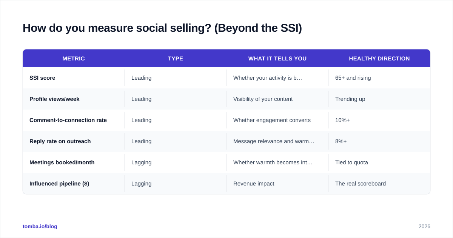
Task: Click 'Whether warmth becomes int…' cell
Action: click(x=277, y=162)
